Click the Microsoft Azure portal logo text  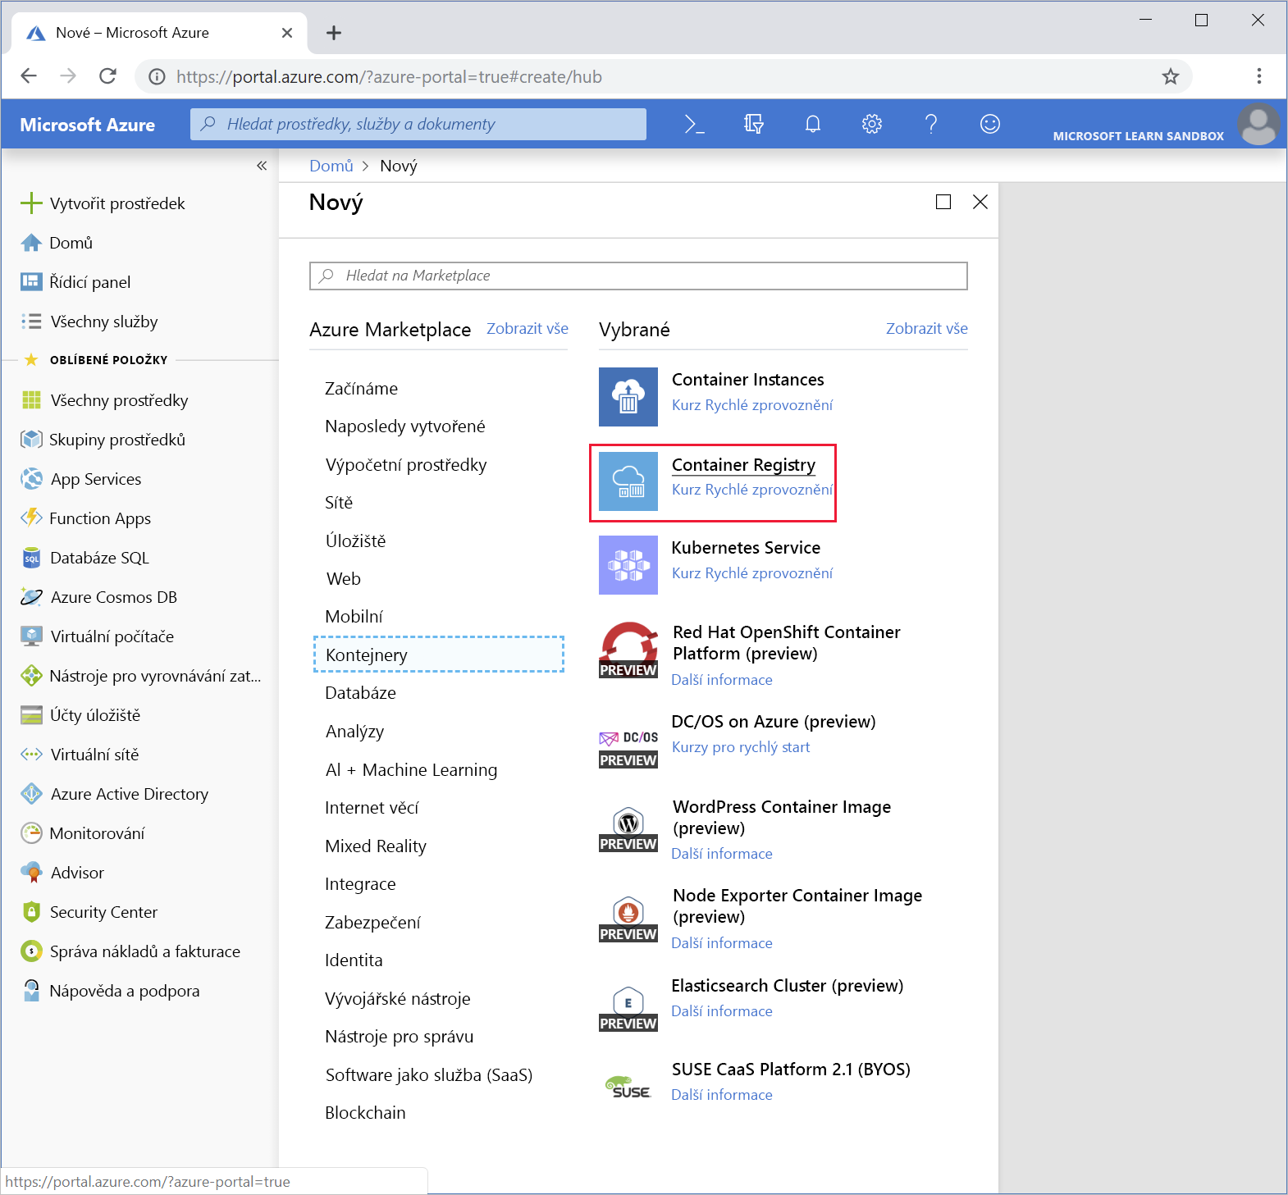click(88, 125)
